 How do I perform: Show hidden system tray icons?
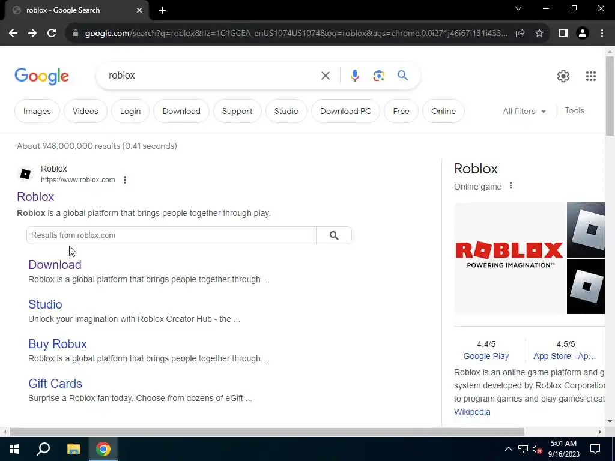tap(508, 449)
